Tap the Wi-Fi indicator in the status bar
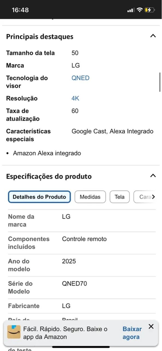The height and width of the screenshot is (351, 162). coord(139,10)
